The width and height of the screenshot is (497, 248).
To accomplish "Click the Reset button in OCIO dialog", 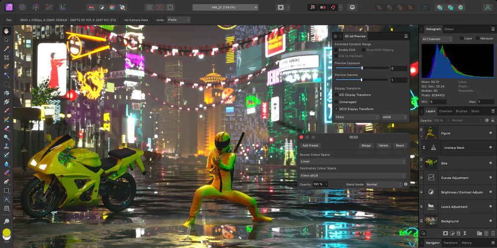I will click(400, 145).
